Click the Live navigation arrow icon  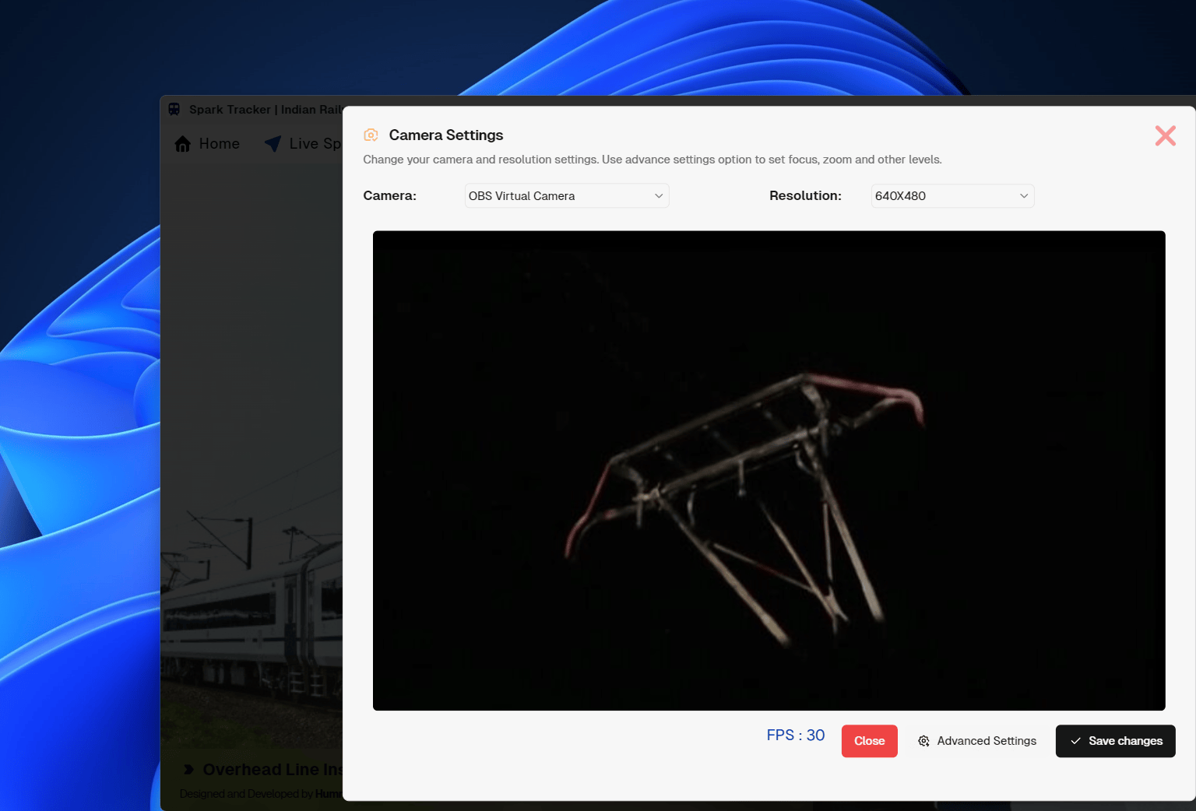pyautogui.click(x=273, y=144)
